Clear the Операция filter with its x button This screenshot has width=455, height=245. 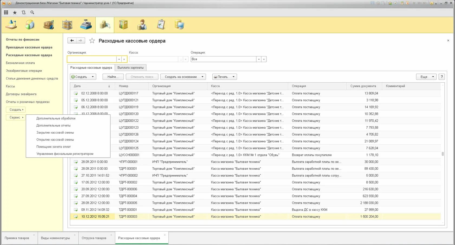(264, 59)
